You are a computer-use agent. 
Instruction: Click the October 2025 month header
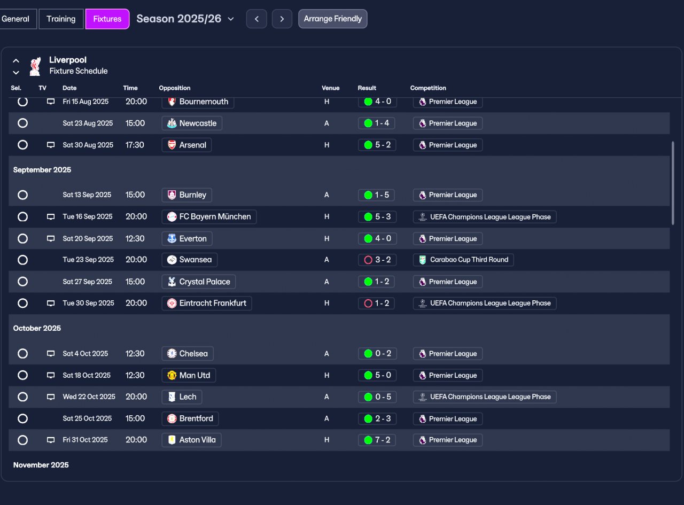[x=37, y=328]
